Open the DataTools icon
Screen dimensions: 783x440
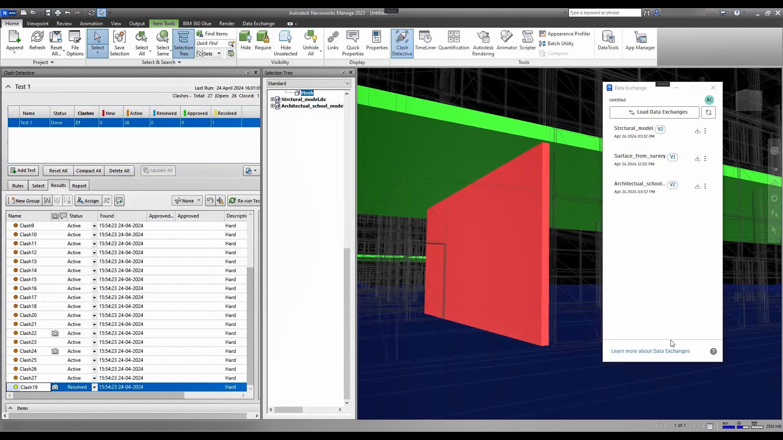(608, 41)
